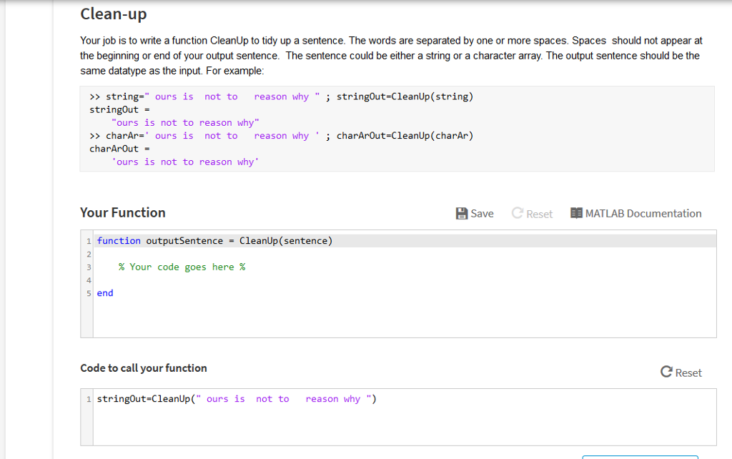The height and width of the screenshot is (459, 732).
Task: Select the circular refresh icon near bottom Reset label
Action: pyautogui.click(x=665, y=372)
